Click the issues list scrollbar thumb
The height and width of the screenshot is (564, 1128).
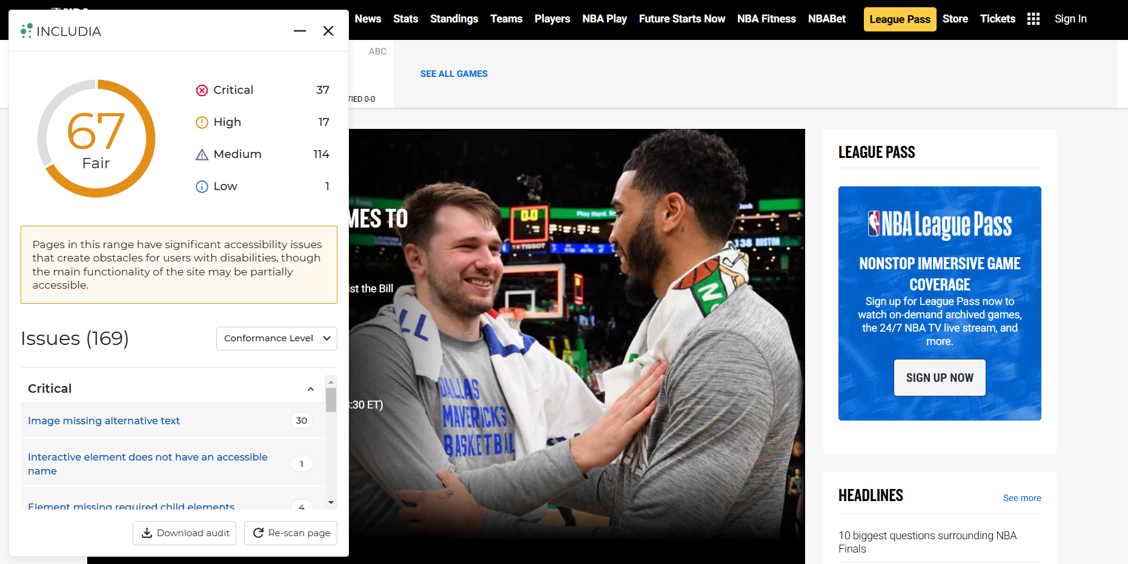tap(331, 400)
